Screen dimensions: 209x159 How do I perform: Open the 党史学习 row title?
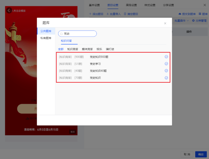point(95,64)
